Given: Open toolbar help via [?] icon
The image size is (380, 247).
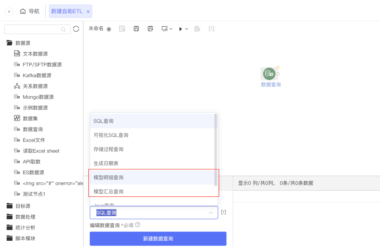Looking at the screenshot, I should tap(211, 28).
